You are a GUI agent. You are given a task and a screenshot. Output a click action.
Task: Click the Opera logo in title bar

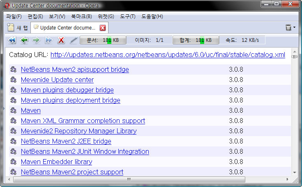(7, 6)
